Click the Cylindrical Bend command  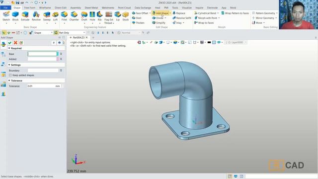coord(205,13)
